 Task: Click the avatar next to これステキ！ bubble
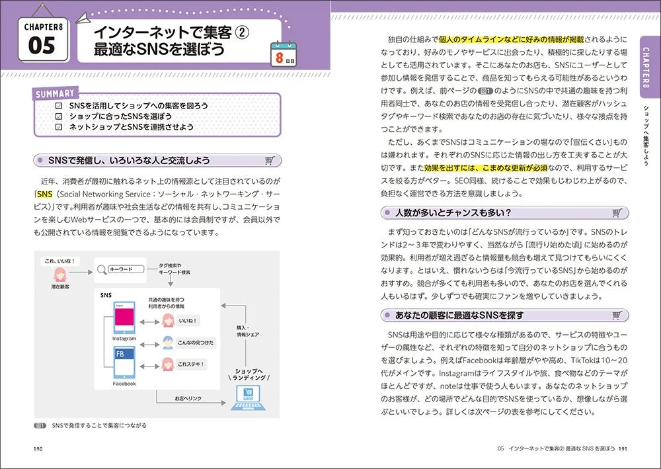(168, 364)
